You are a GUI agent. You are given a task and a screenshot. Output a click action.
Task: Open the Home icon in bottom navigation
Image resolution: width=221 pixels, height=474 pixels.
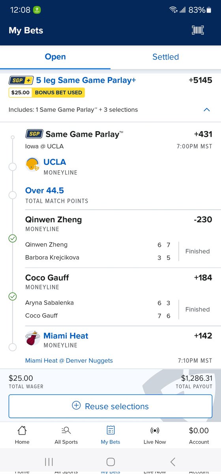coord(22,430)
